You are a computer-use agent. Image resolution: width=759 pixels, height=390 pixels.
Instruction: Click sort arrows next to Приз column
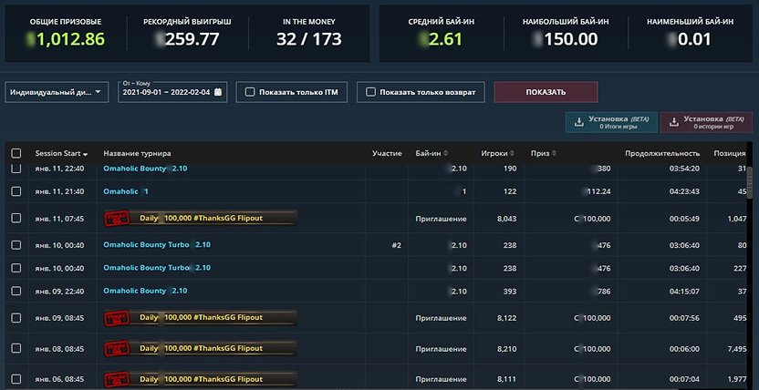pyautogui.click(x=554, y=153)
